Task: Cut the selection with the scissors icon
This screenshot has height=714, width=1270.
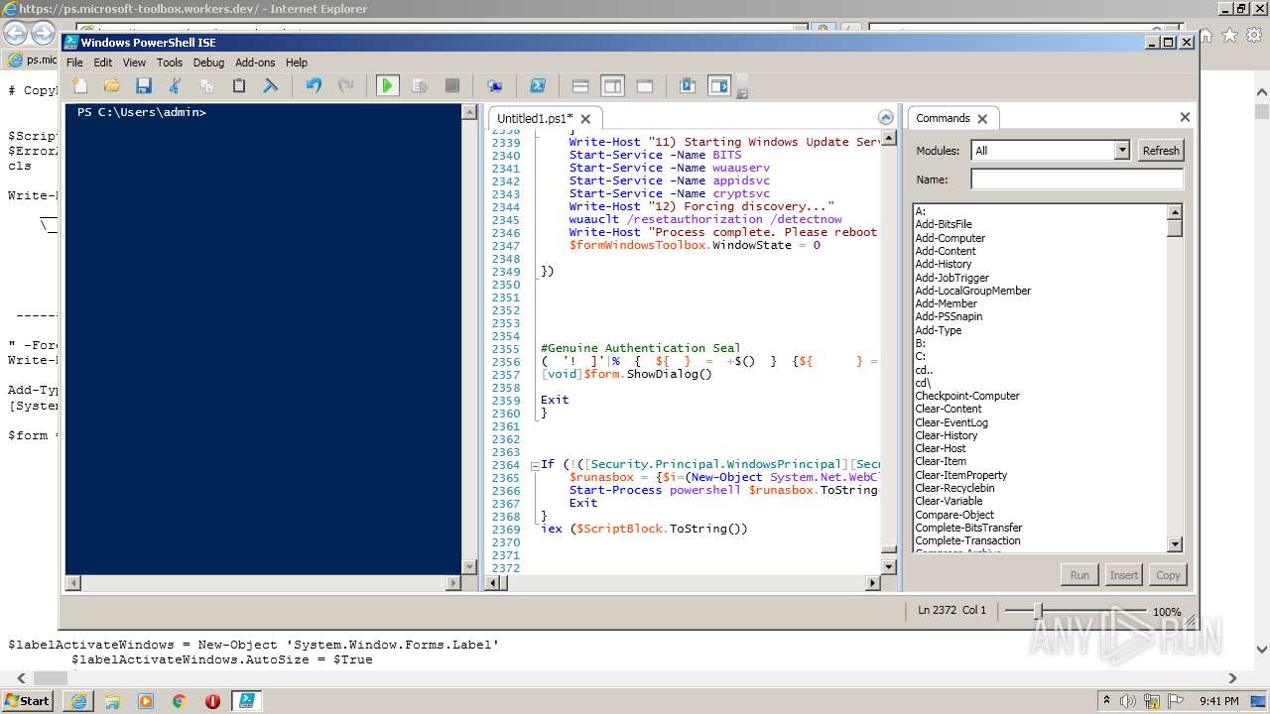Action: 176,86
